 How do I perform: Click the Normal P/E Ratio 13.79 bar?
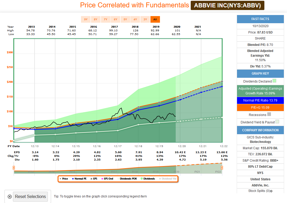coord(260,100)
